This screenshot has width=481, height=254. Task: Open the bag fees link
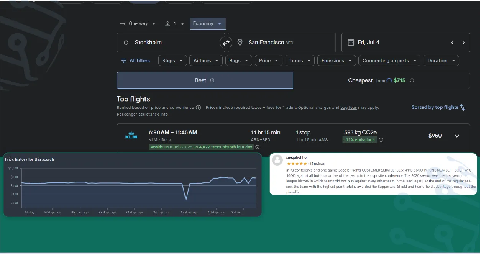click(348, 107)
